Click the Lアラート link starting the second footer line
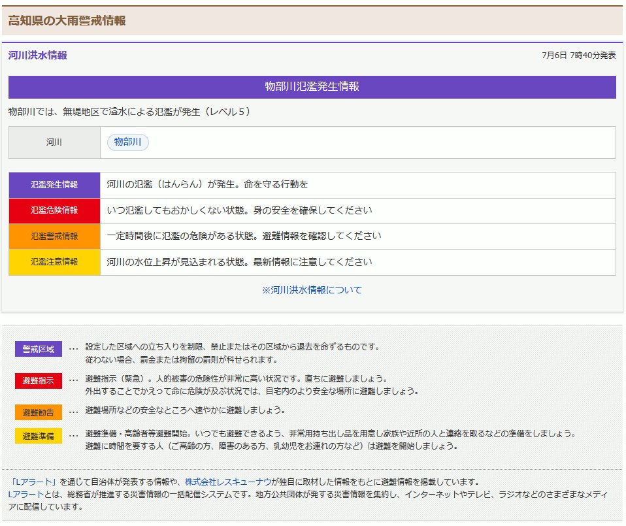This screenshot has width=626, height=526. pos(26,494)
